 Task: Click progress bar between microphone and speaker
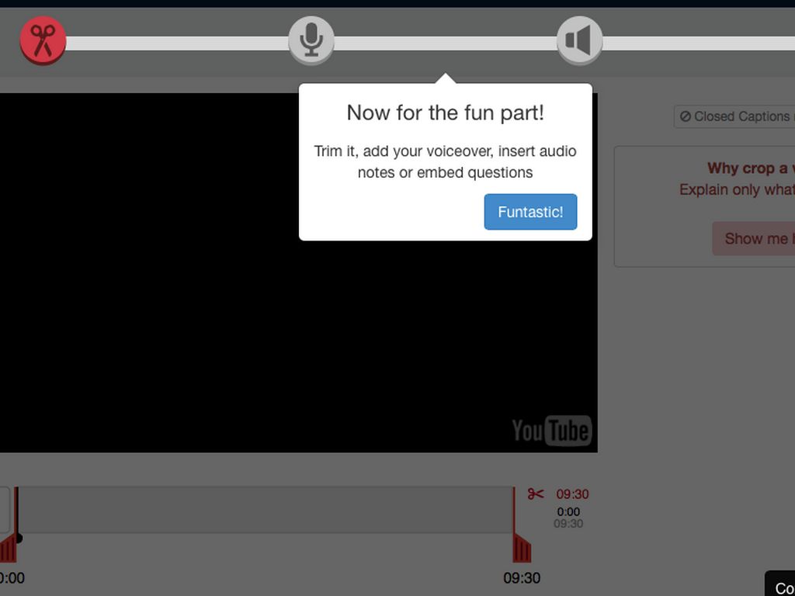[x=445, y=43]
